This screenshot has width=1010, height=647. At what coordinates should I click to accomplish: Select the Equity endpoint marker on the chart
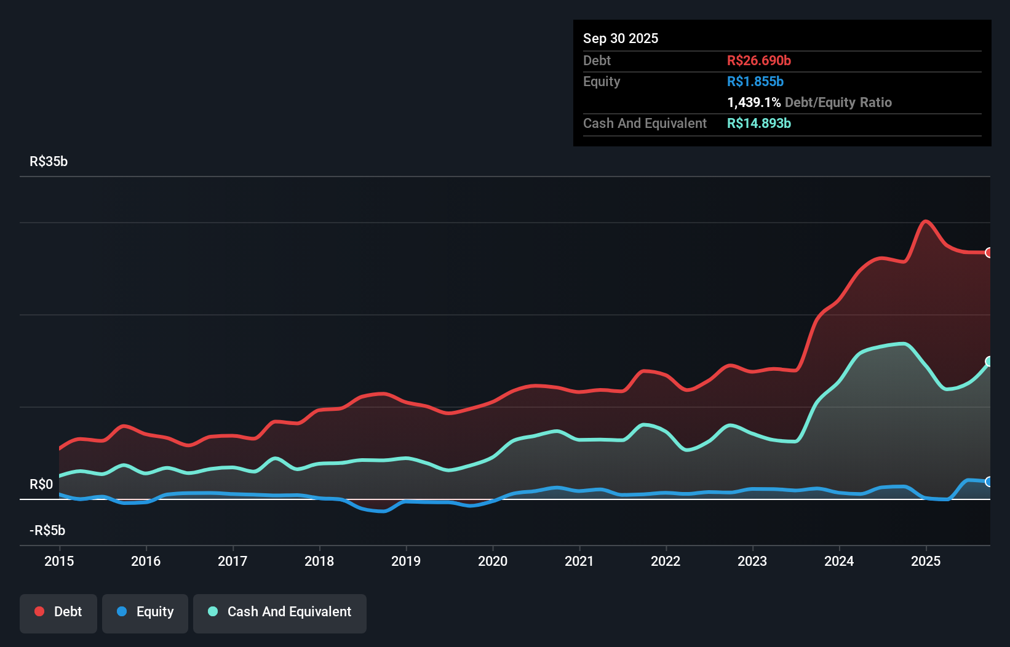pos(990,482)
